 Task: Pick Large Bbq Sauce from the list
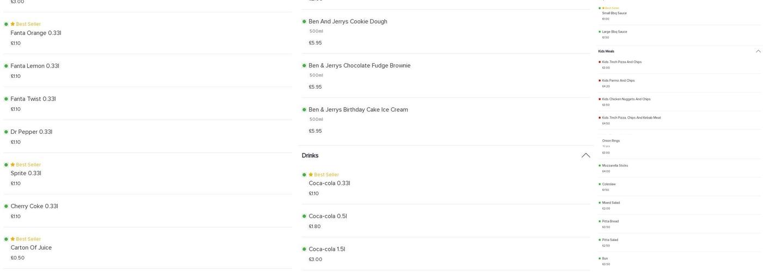[614, 32]
